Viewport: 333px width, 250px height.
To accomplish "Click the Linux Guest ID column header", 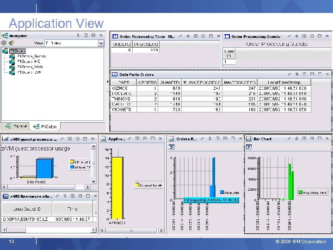I will tap(27, 209).
